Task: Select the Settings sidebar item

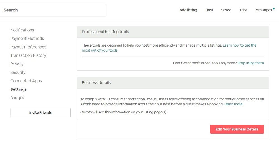Action: click(18, 89)
